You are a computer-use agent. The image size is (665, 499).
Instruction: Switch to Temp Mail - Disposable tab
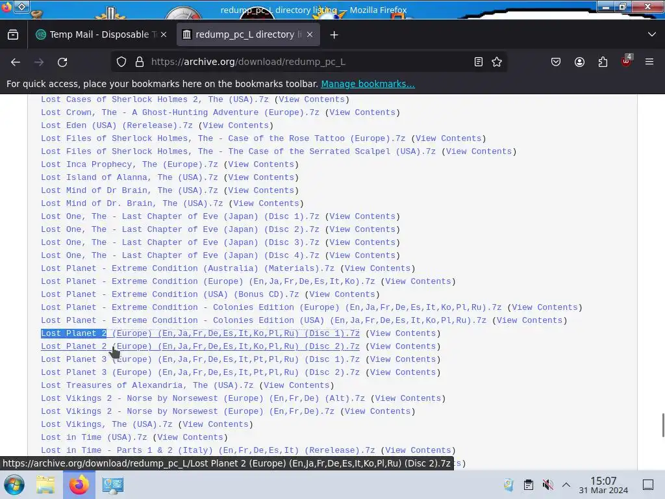101,35
